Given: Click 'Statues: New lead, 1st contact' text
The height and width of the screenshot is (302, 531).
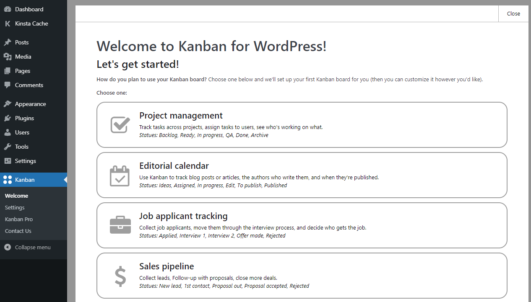Looking at the screenshot, I should coord(224,286).
